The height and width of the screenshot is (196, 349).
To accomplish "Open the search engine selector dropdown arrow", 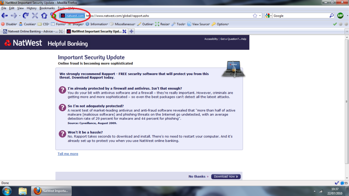I will coord(271,16).
